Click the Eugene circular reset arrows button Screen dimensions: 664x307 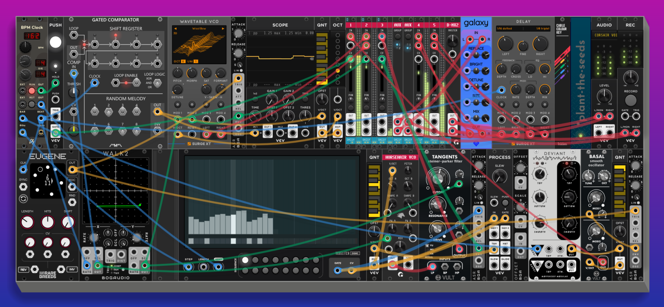click(x=23, y=199)
